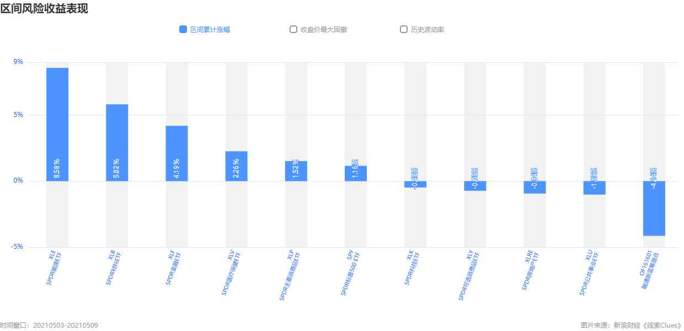The width and height of the screenshot is (684, 331).
Task: Click the XLP bar showing 1.52%
Action: 296,171
